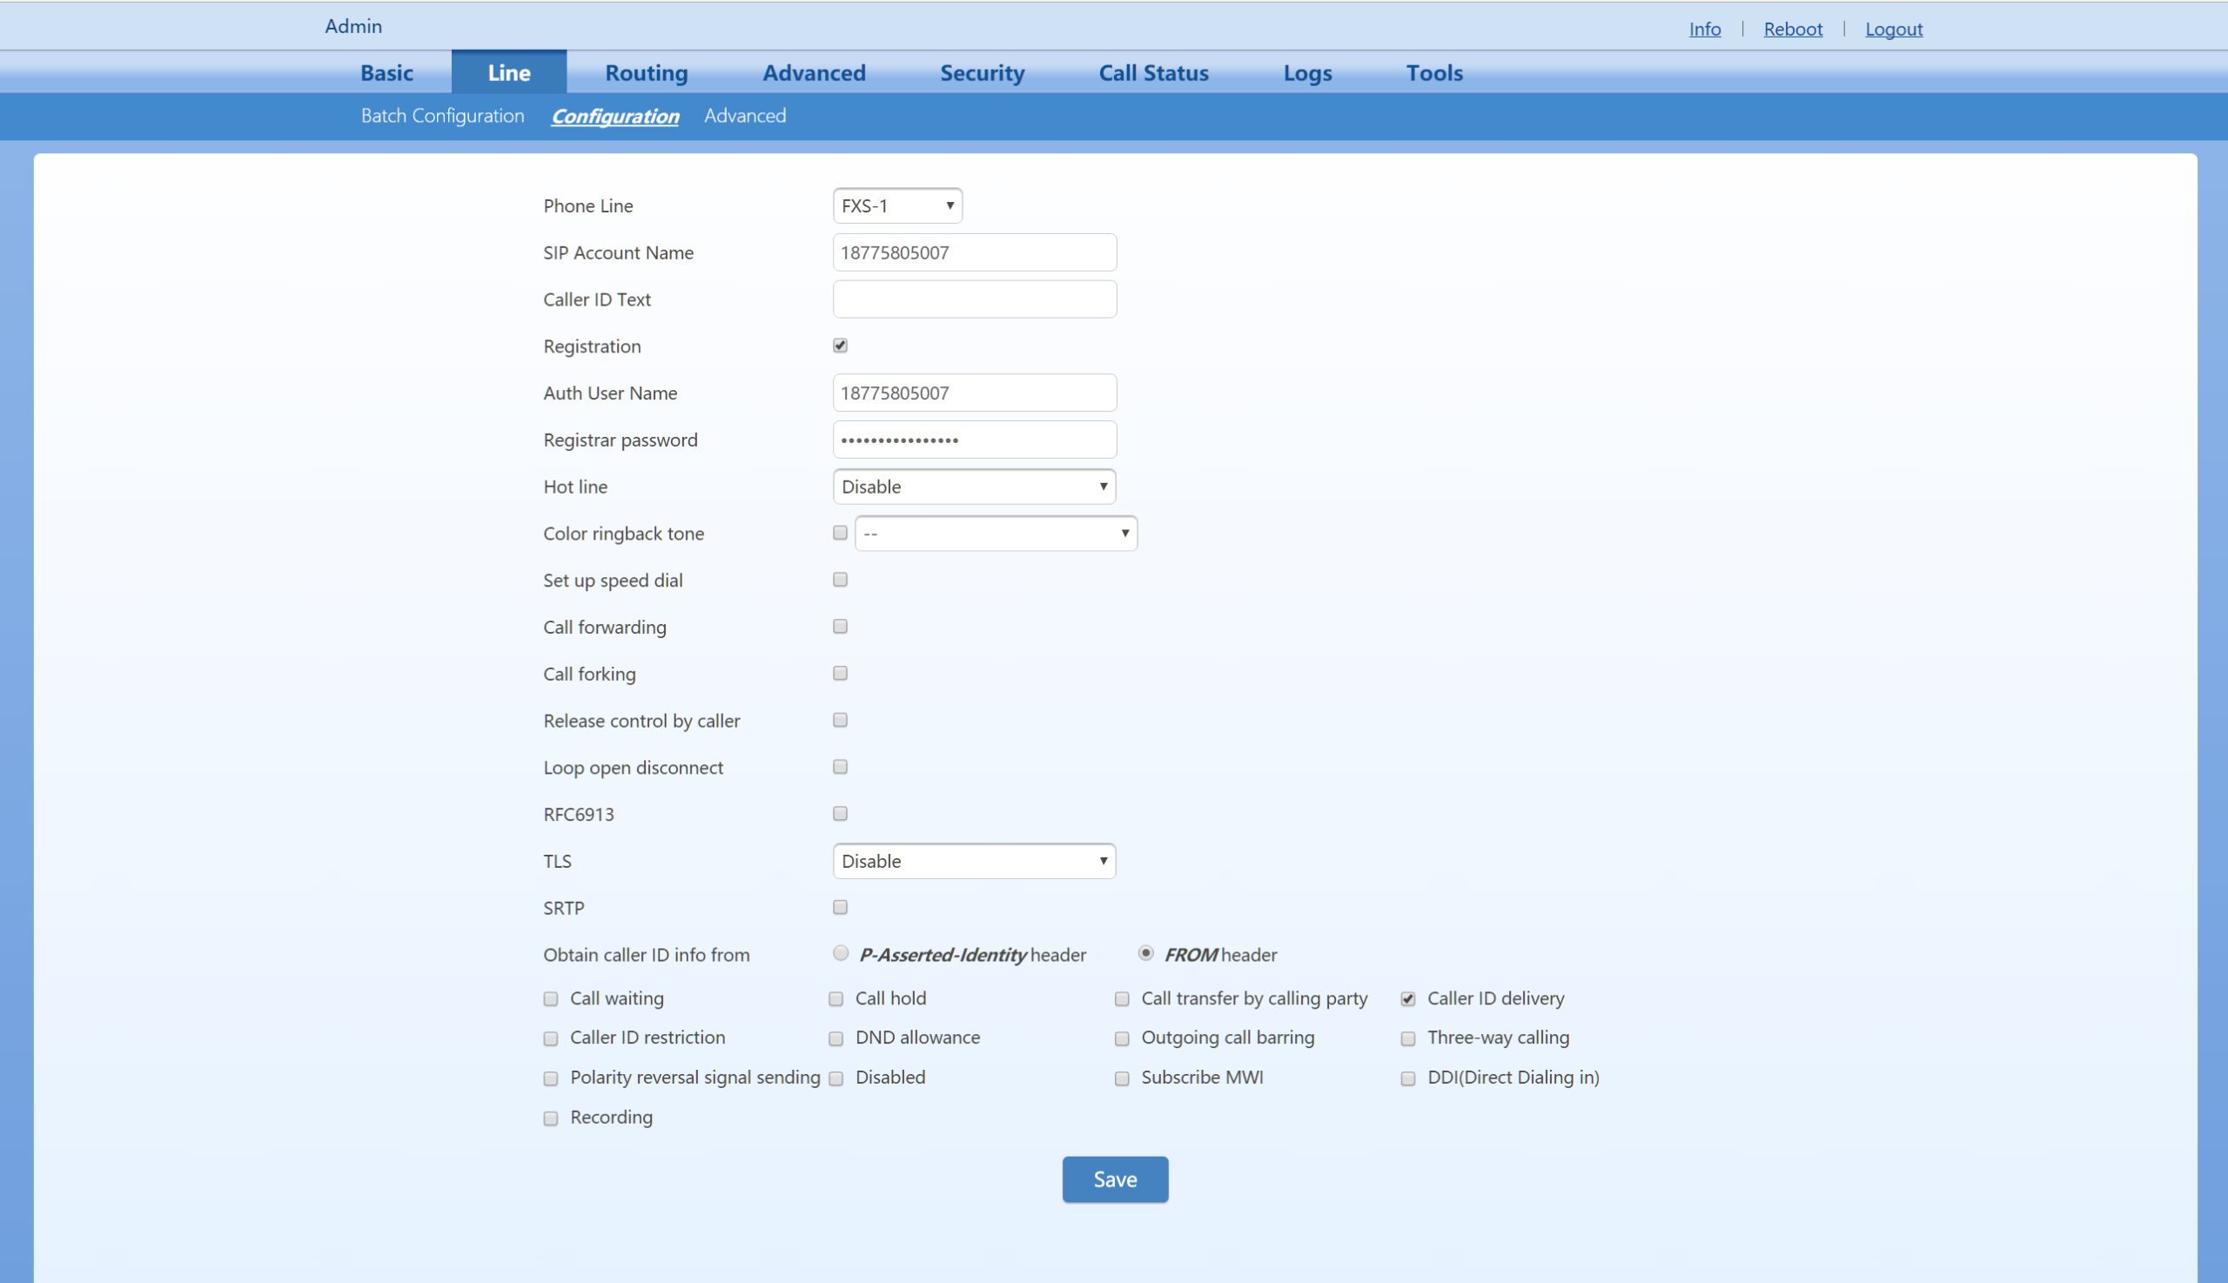Uncheck the Registration checkbox
The width and height of the screenshot is (2228, 1283).
click(840, 346)
